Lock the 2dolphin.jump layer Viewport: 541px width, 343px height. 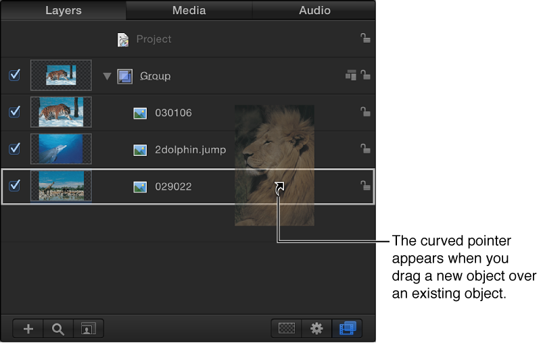(x=365, y=149)
